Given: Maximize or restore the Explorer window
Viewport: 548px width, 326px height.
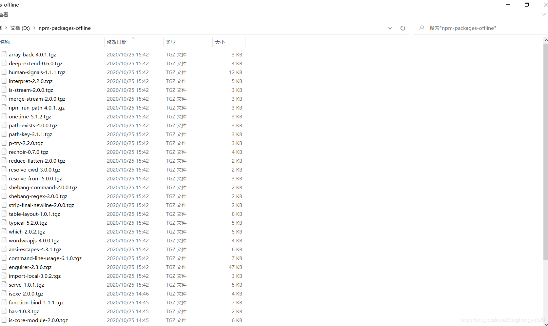Looking at the screenshot, I should pyautogui.click(x=527, y=5).
